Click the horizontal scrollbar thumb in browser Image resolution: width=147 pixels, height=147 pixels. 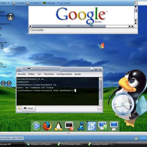click(x=69, y=26)
